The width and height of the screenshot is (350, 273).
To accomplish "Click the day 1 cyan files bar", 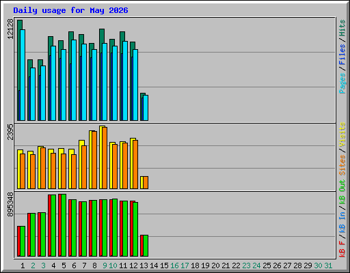I will (23, 75).
